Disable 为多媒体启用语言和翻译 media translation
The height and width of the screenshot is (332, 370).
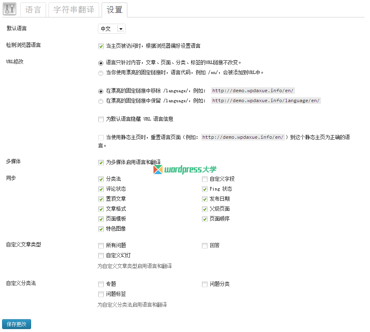click(x=101, y=162)
